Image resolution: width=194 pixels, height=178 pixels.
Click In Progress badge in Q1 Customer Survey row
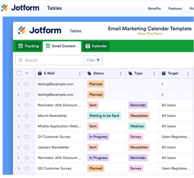pos(98,137)
